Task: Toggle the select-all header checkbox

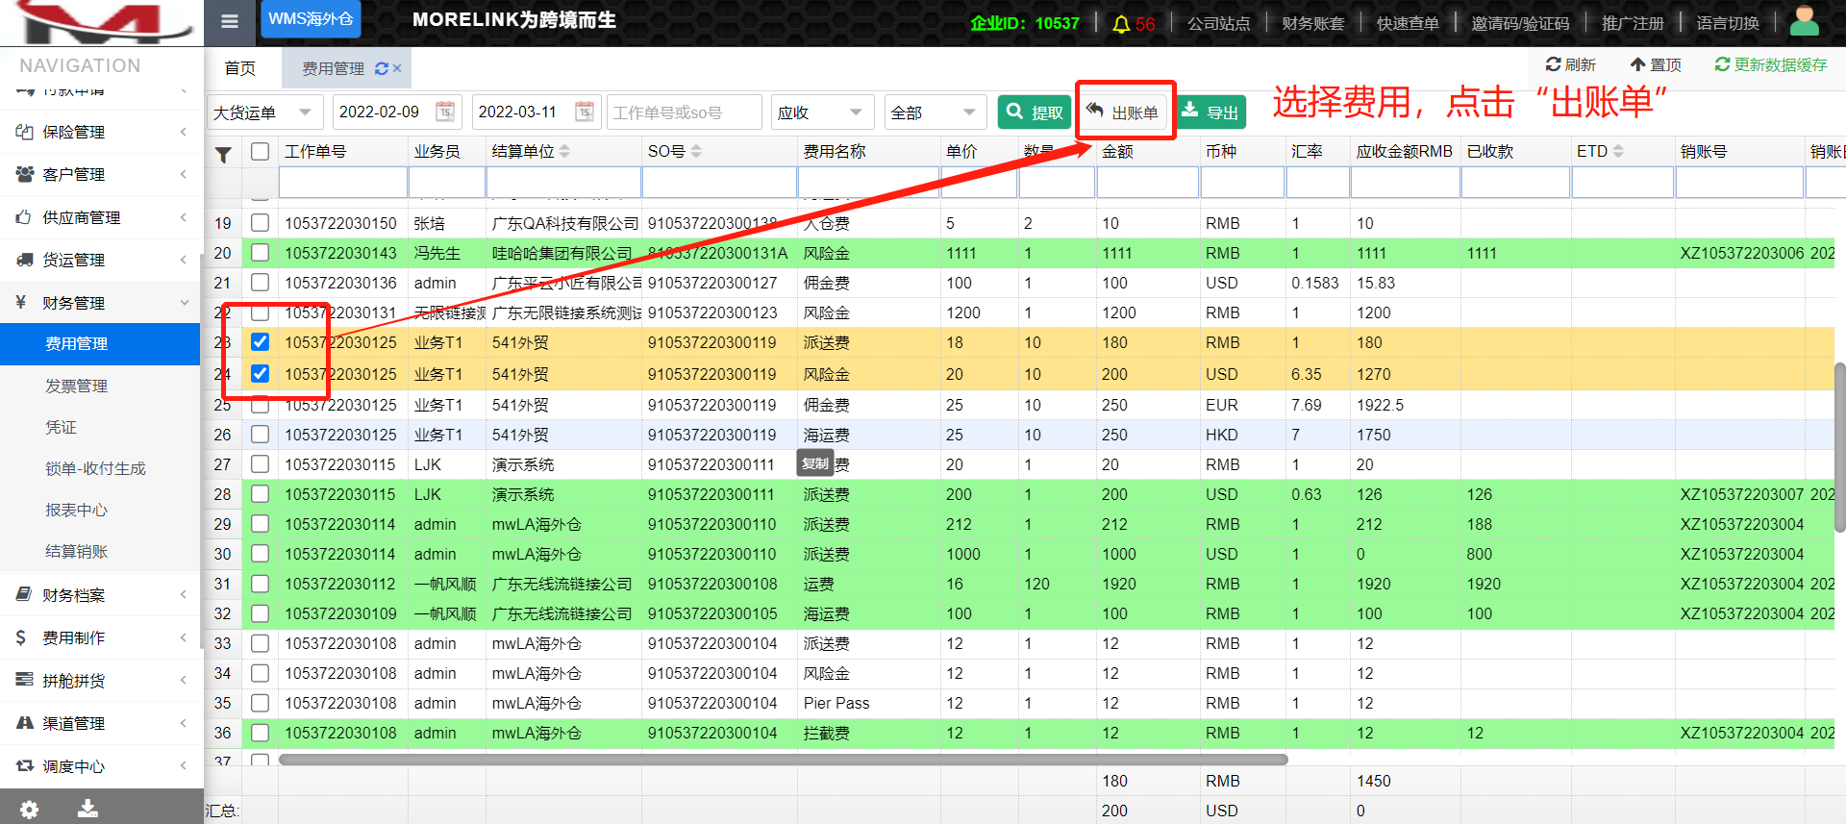Action: click(x=260, y=151)
